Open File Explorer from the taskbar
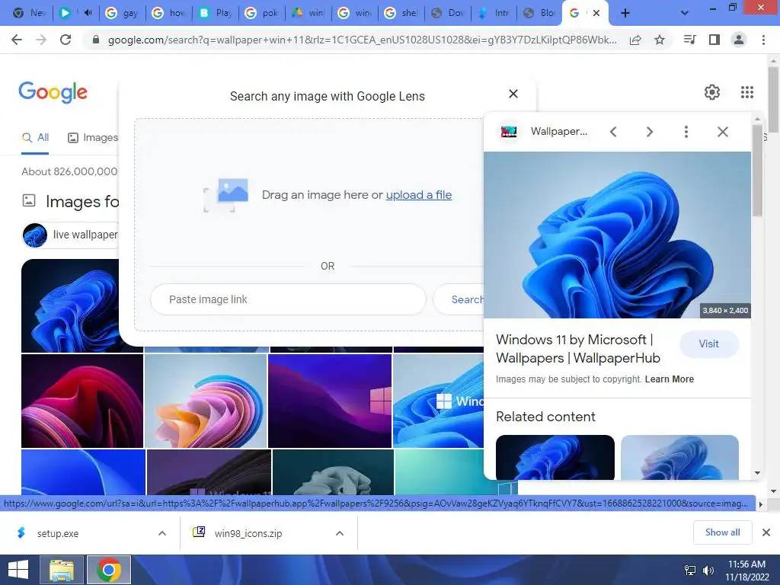The width and height of the screenshot is (780, 585). (x=62, y=570)
